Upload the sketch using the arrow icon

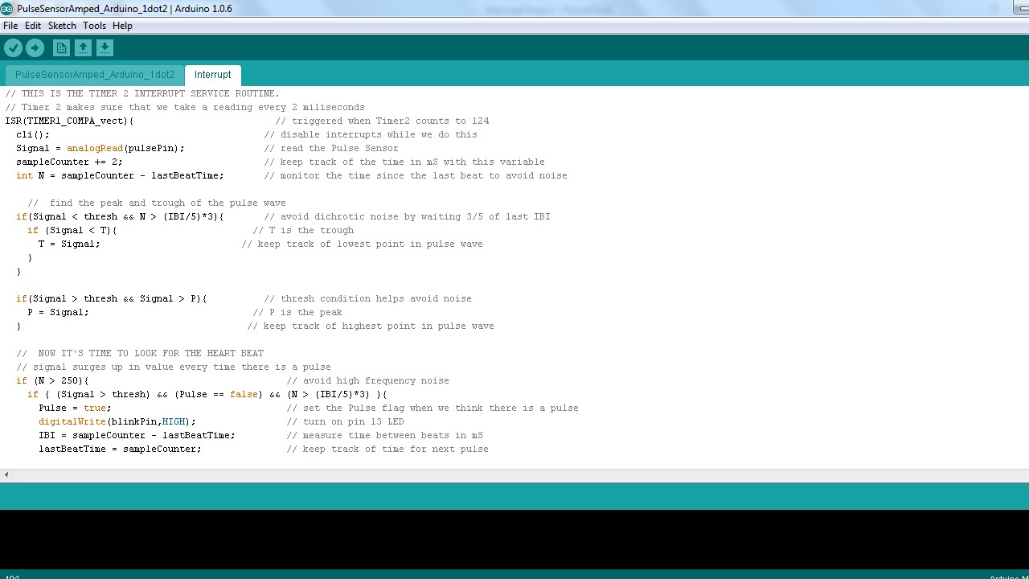(x=35, y=47)
